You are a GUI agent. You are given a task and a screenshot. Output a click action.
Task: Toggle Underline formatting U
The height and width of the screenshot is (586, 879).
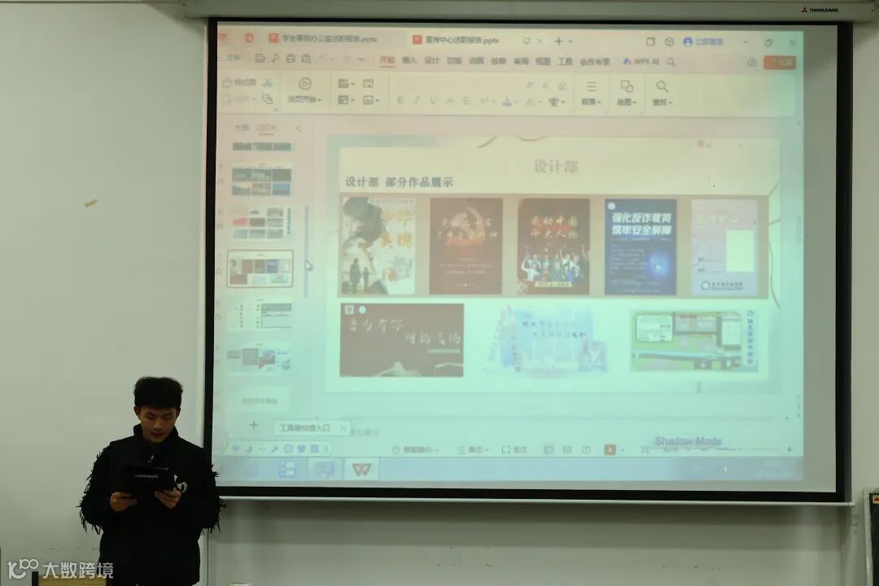click(x=433, y=101)
